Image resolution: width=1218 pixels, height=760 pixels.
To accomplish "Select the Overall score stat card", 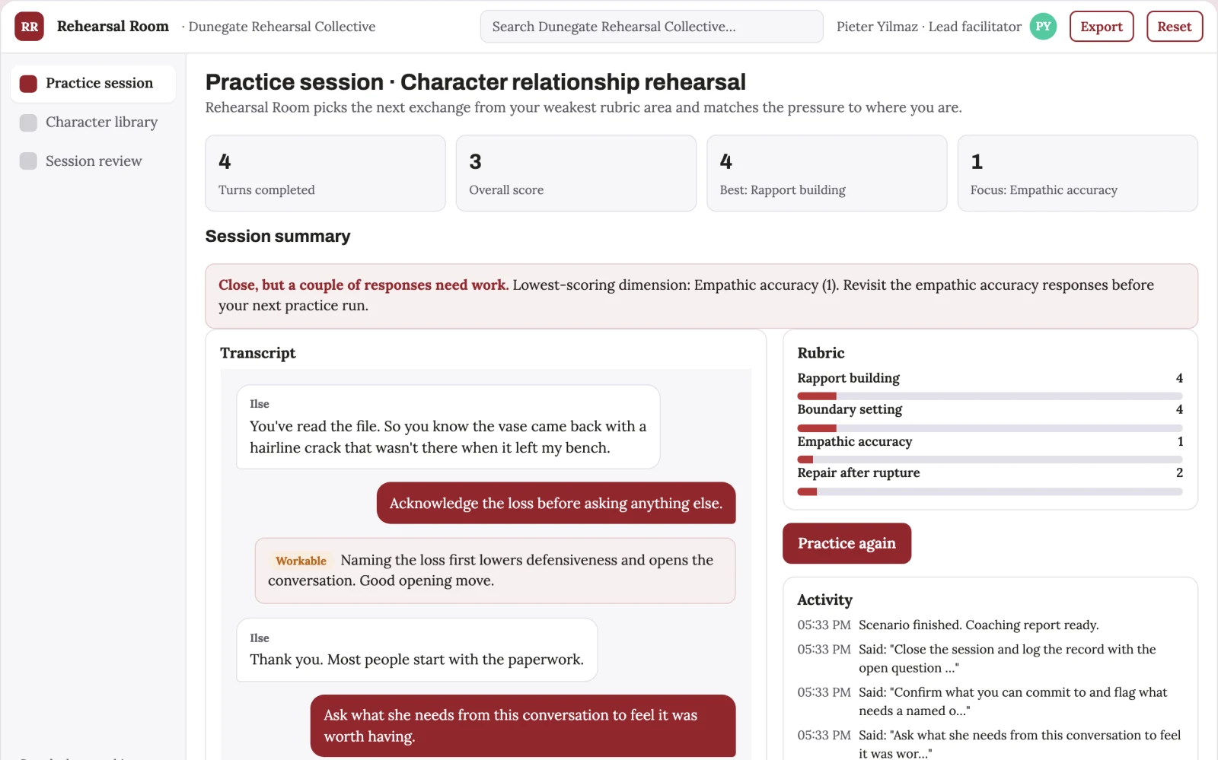I will point(576,173).
